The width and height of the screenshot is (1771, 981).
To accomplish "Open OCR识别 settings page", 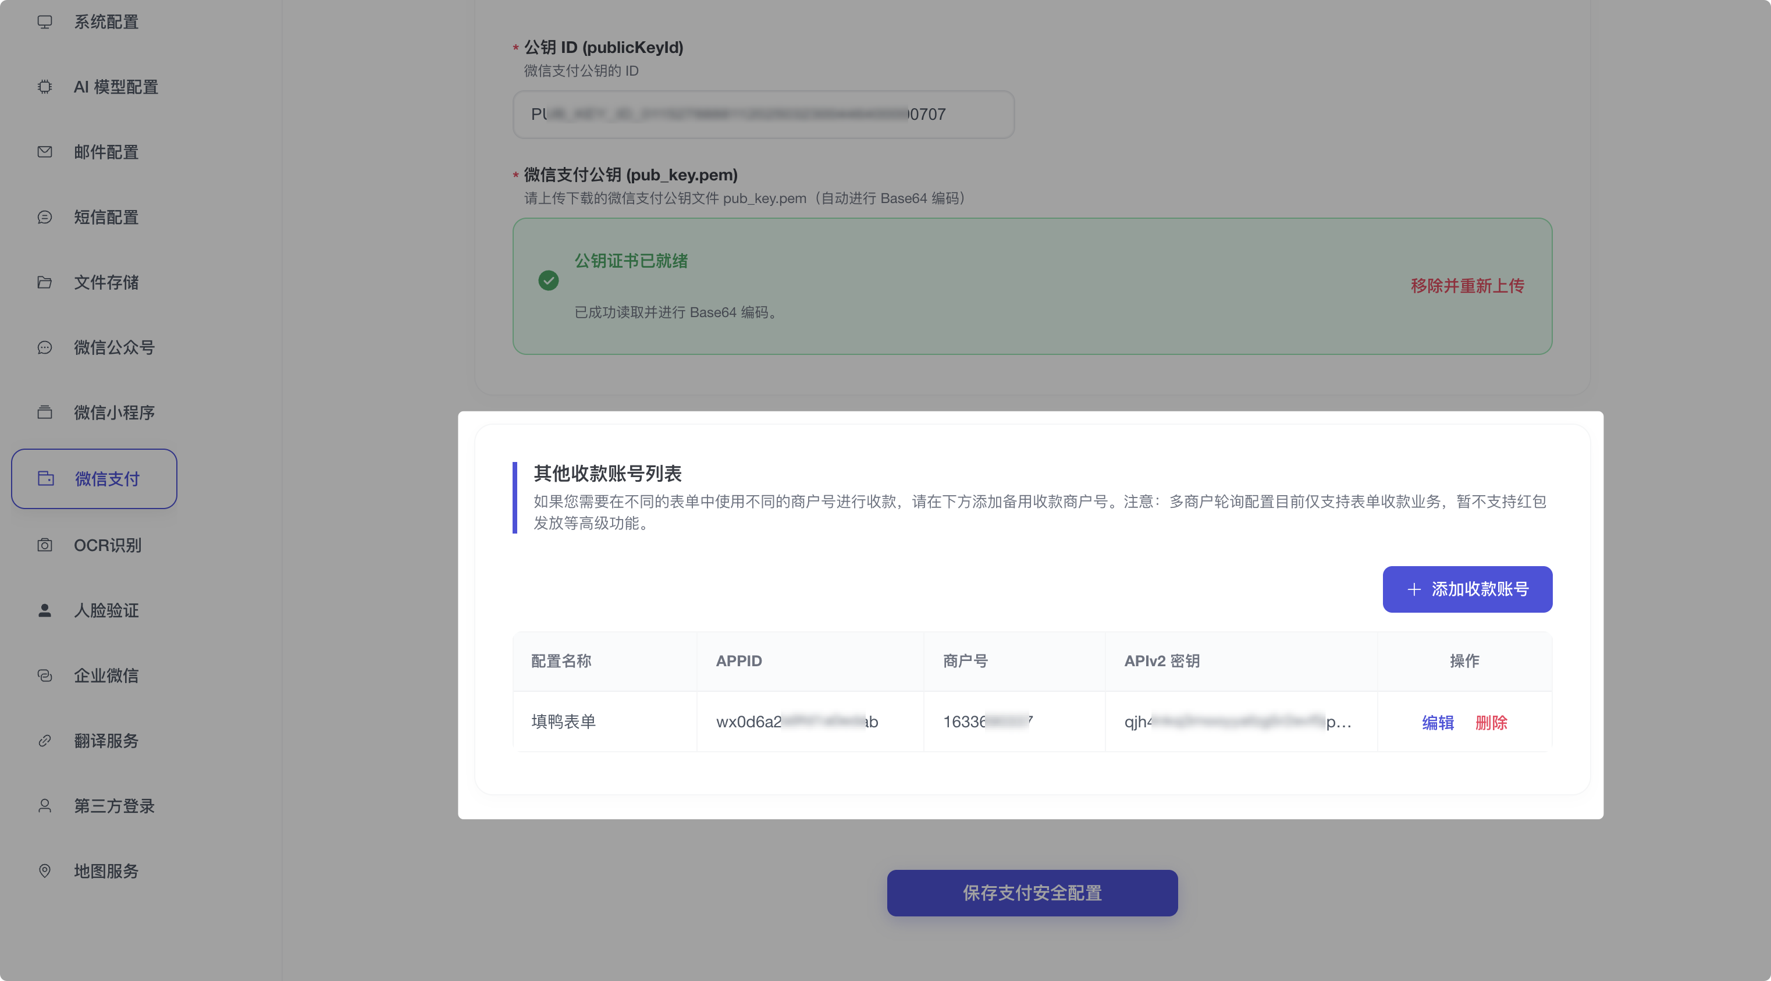I will [94, 545].
